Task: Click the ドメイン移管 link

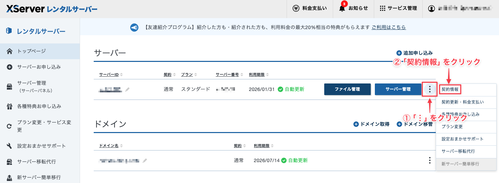Action: tap(415, 124)
